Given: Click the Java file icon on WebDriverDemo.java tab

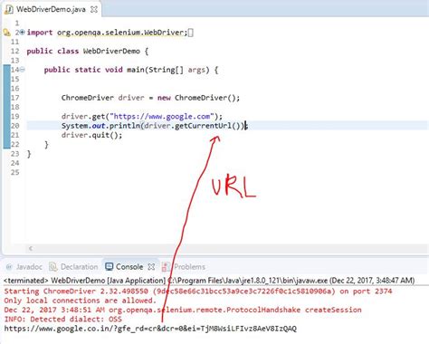Looking at the screenshot, I should point(8,9).
